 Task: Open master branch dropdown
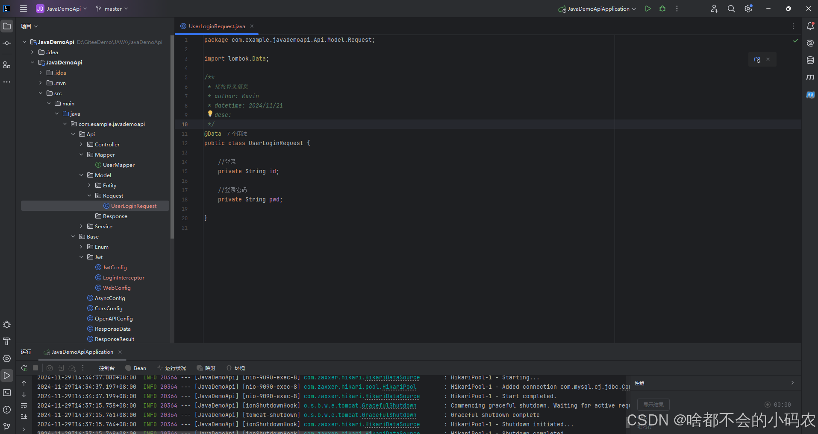tap(112, 9)
